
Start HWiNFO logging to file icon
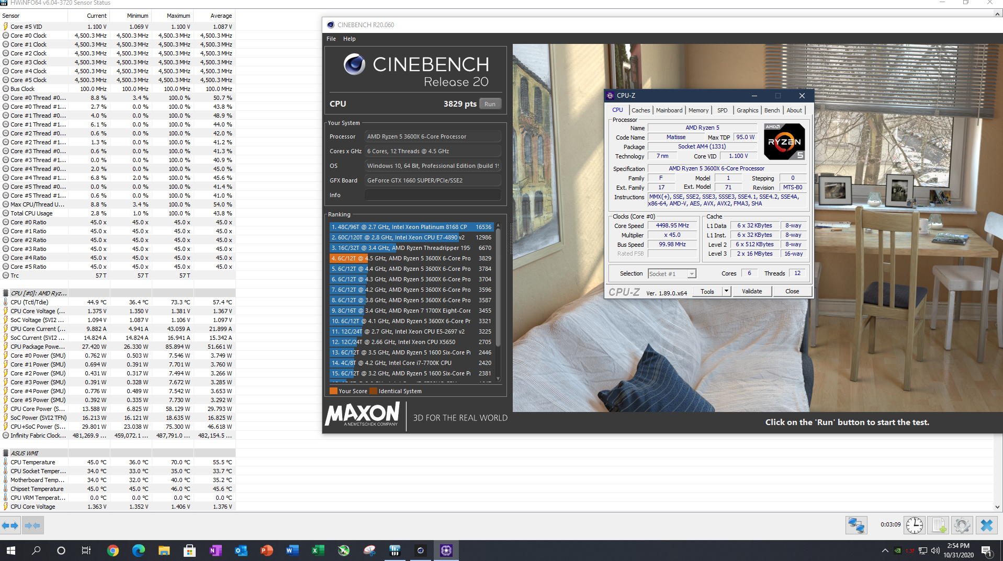[939, 525]
